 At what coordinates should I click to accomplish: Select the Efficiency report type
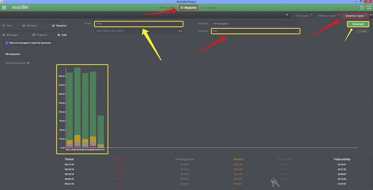coord(30,26)
